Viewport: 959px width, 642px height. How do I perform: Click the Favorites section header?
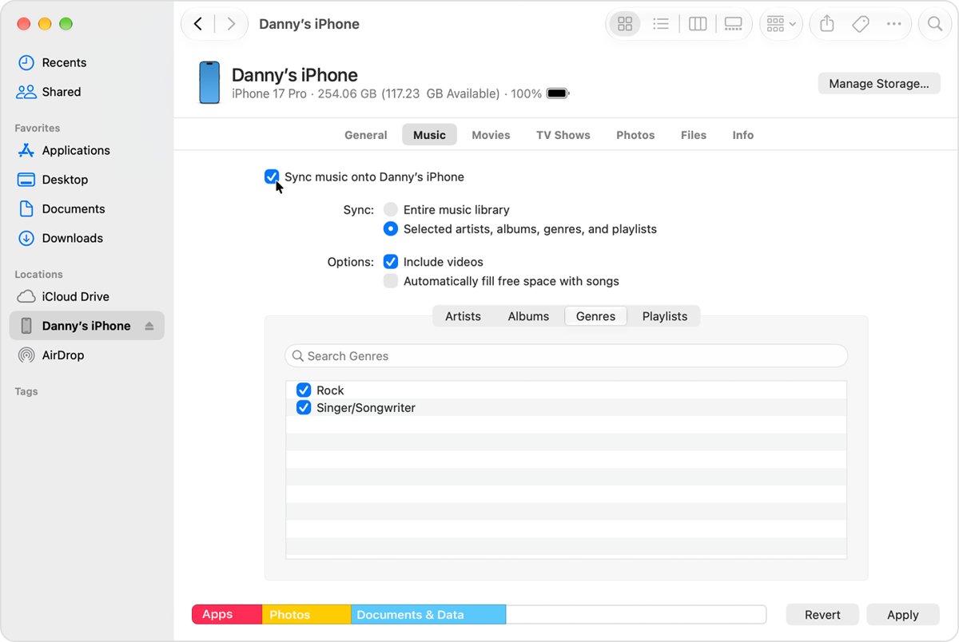coord(38,128)
